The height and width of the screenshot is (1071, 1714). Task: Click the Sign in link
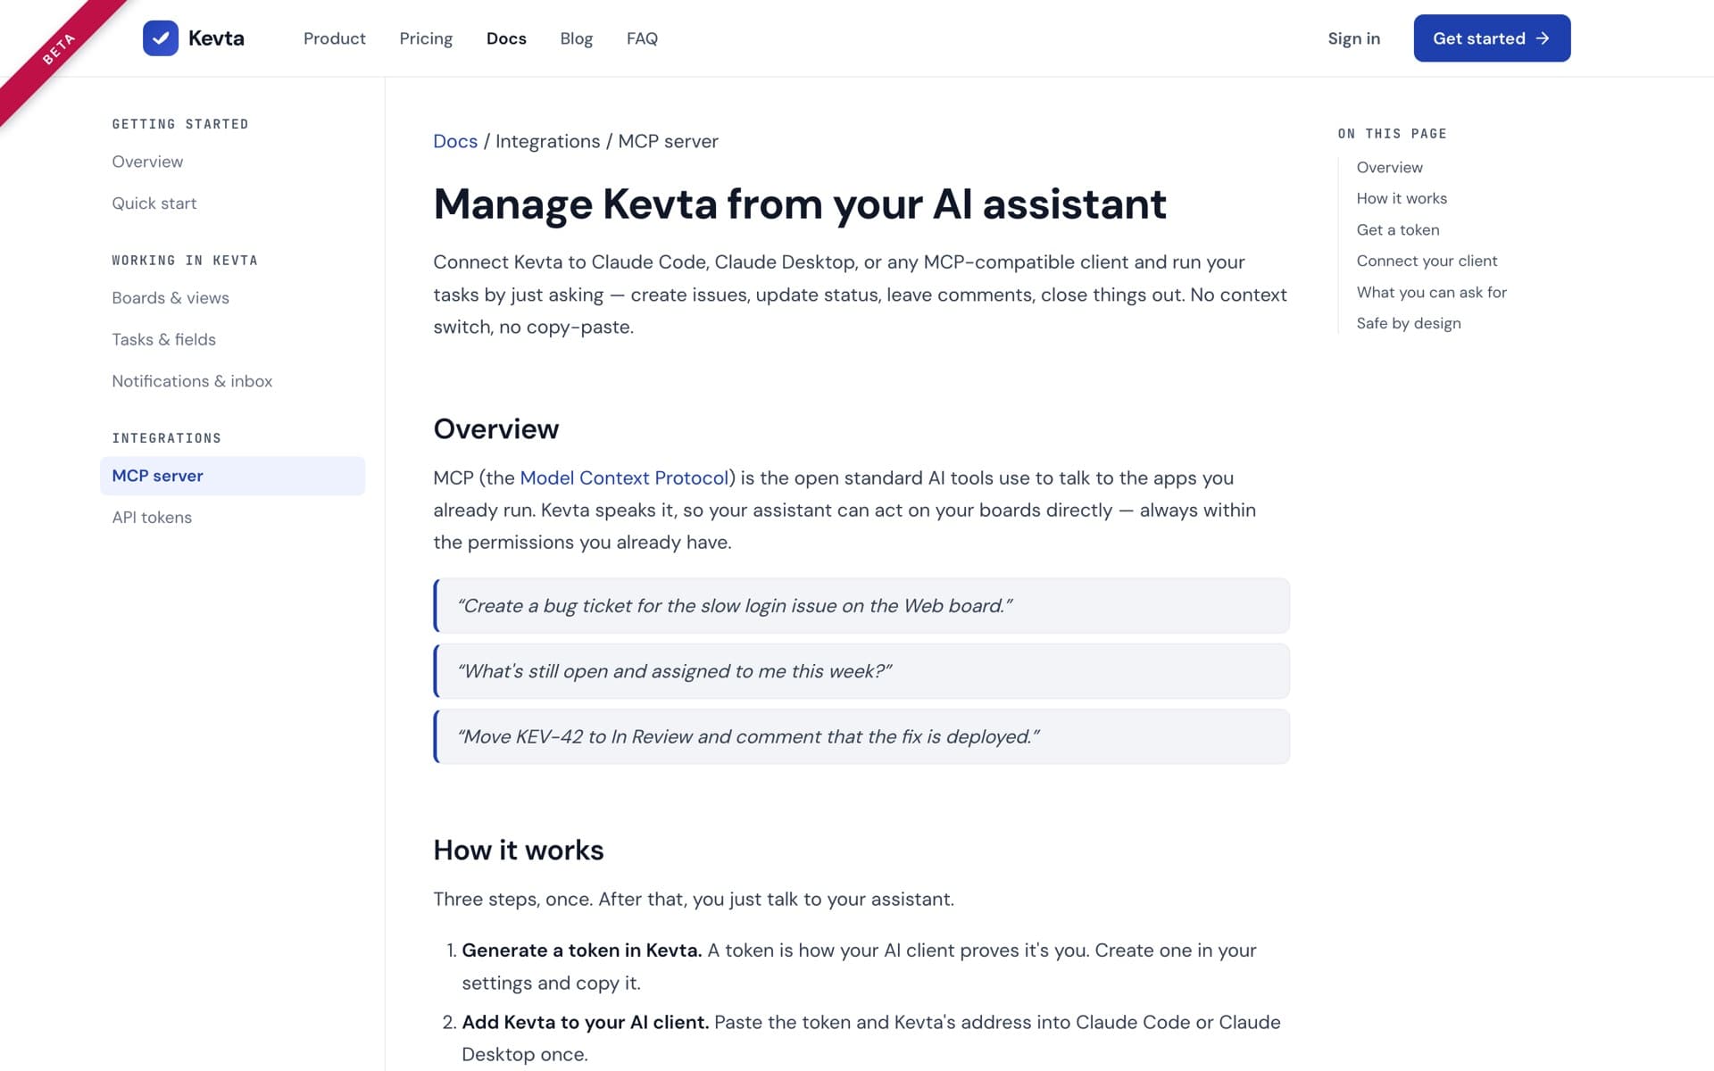tap(1353, 38)
